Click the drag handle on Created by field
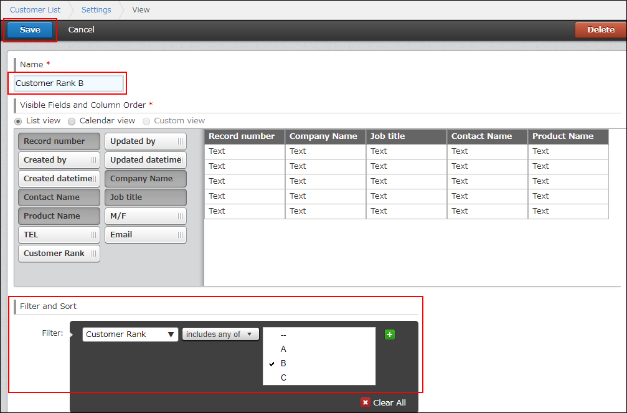This screenshot has width=627, height=413. point(93,160)
